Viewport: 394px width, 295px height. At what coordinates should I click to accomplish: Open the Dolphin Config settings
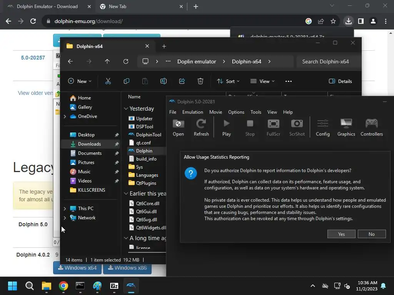coord(323,128)
